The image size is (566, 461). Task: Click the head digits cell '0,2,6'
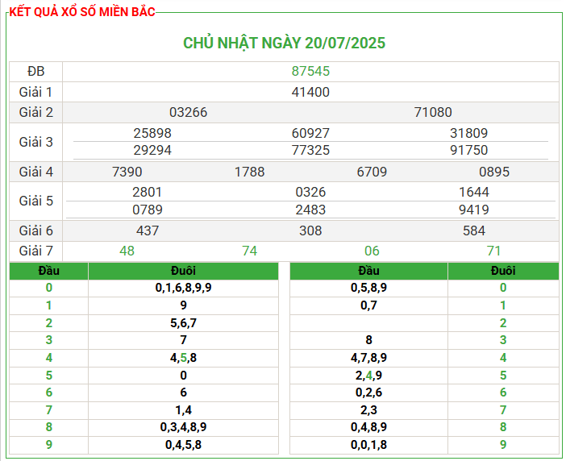point(368,392)
